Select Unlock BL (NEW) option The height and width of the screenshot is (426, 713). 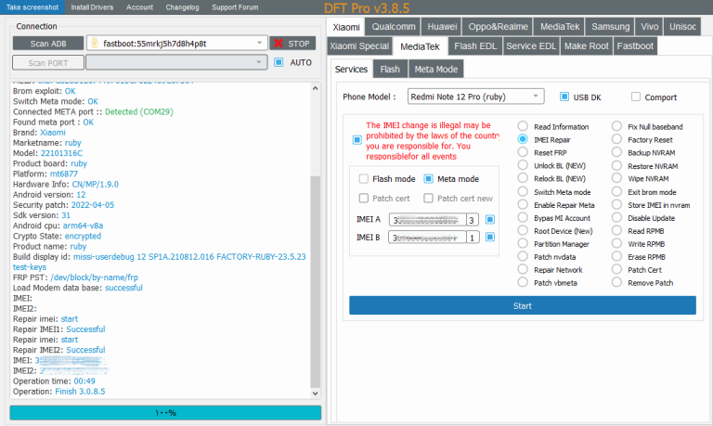(523, 165)
